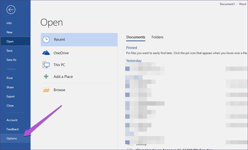Click the back arrow circle icon

point(11,10)
